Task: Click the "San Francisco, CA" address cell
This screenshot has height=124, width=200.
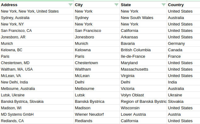Action: pyautogui.click(x=16, y=31)
